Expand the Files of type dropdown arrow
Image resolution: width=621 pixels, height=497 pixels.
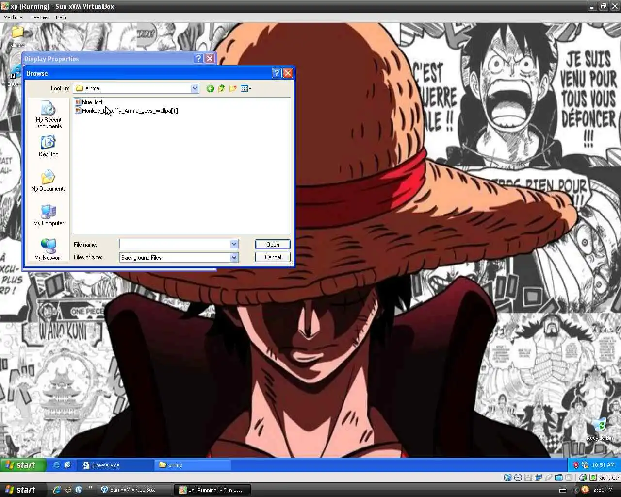[x=234, y=257]
